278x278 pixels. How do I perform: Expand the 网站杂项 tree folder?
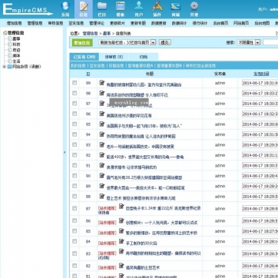pyautogui.click(x=4, y=67)
